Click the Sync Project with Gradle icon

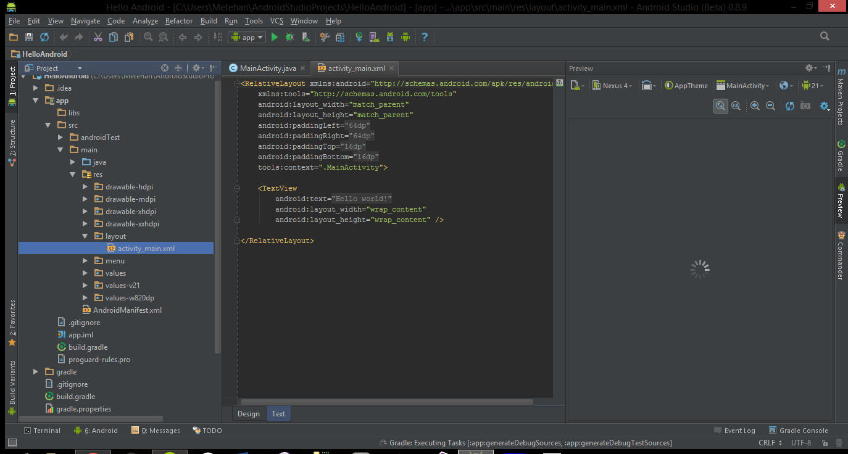[359, 37]
